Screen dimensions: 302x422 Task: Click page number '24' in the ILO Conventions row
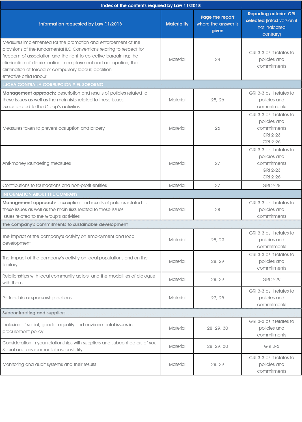pyautogui.click(x=217, y=59)
